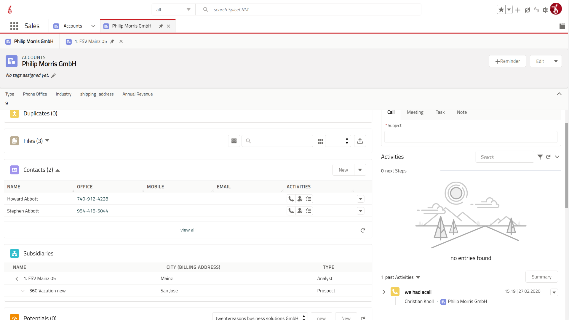This screenshot has width=569, height=320.
Task: Open the favorites star icon
Action: click(501, 9)
